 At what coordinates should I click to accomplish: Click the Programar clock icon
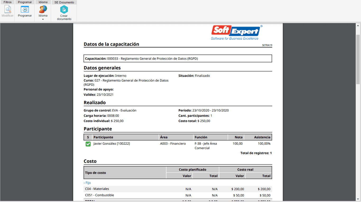(25, 9)
